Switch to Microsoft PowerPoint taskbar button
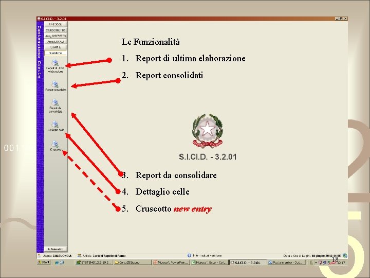Image resolution: width=370 pixels, height=278 pixels. [171, 263]
